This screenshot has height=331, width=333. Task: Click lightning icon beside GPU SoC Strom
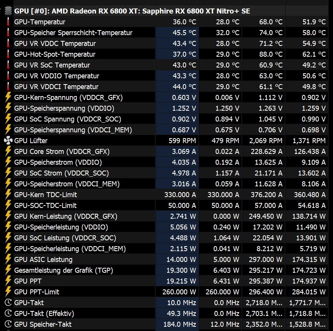[8, 173]
